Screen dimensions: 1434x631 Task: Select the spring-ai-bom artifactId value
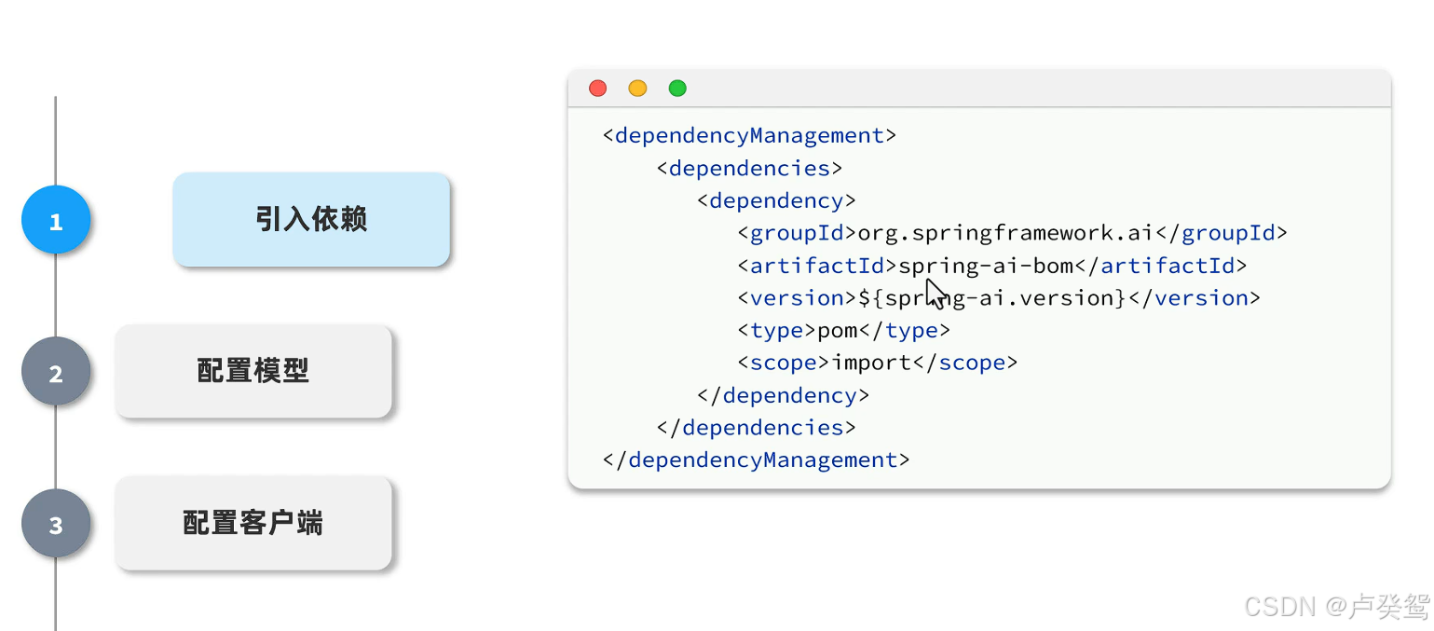pos(986,266)
